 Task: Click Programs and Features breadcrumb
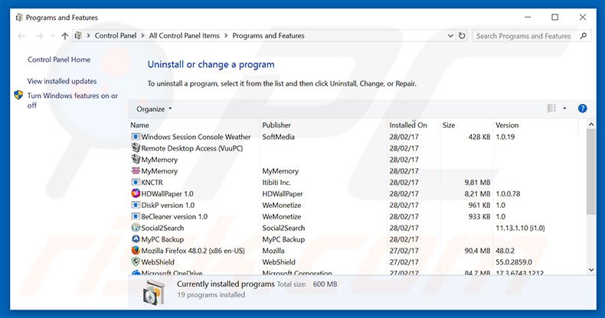[268, 36]
